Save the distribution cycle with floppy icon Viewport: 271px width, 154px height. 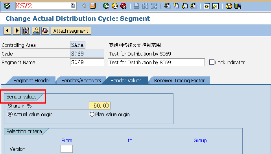click(x=93, y=6)
